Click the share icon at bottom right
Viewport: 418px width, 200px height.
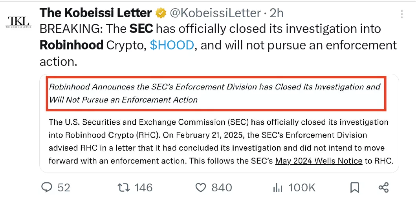coord(383,187)
